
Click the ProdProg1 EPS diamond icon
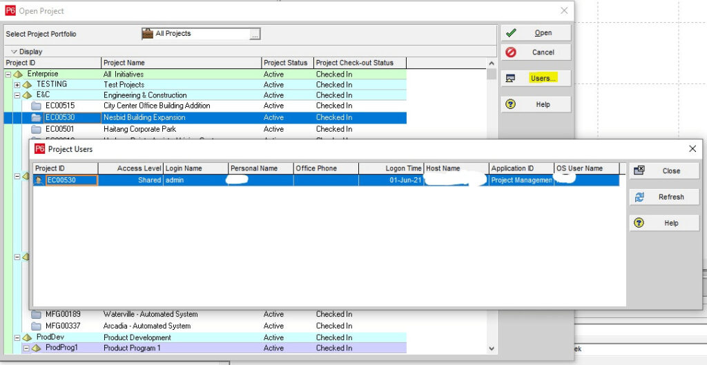(36, 348)
